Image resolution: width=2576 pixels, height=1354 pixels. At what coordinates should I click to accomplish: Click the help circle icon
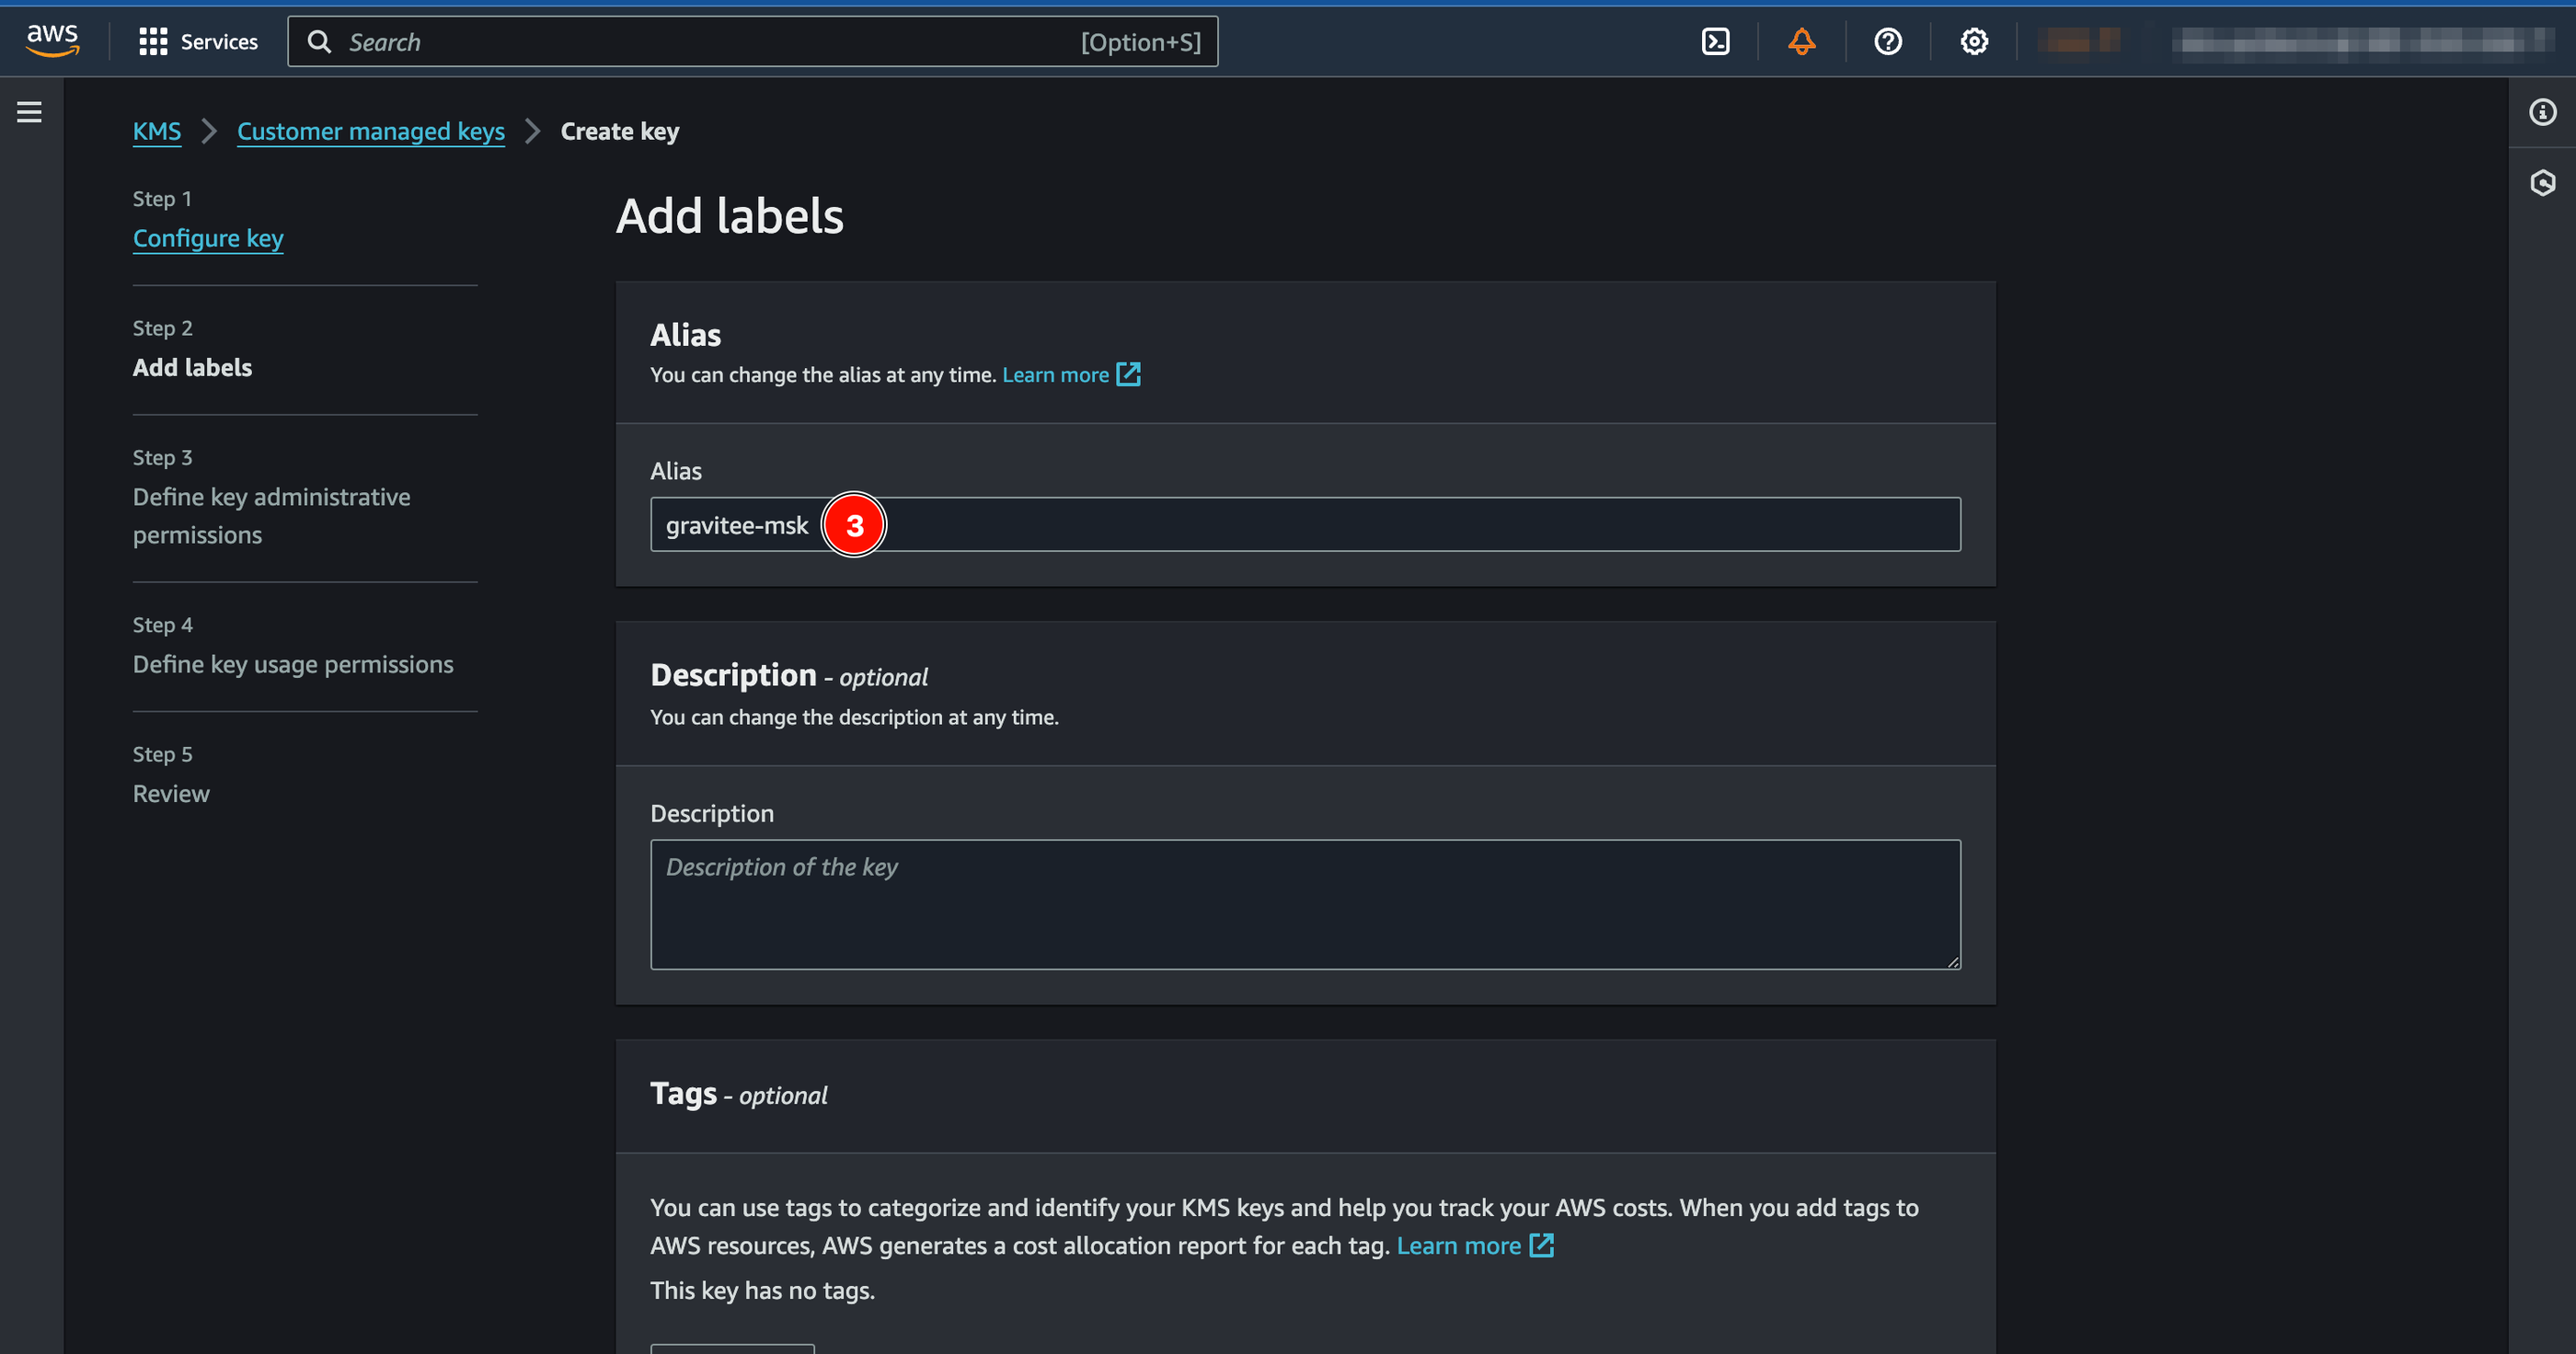click(x=1888, y=42)
